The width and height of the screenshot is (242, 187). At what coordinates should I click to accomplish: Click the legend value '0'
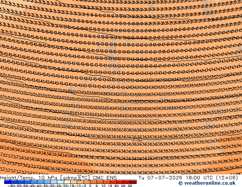[x=90, y=186]
